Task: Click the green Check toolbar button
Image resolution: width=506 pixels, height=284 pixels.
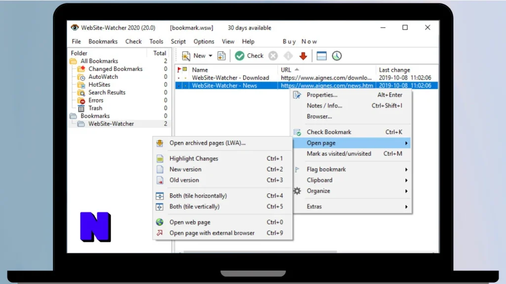Action: coord(249,56)
